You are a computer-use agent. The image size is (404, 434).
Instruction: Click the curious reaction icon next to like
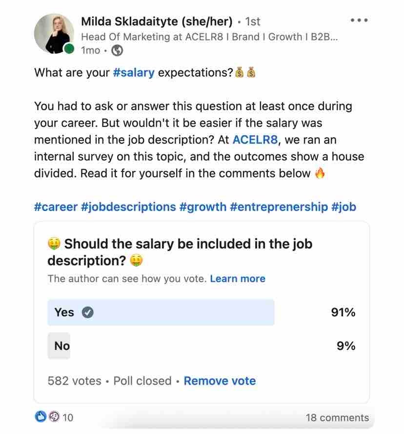click(53, 417)
